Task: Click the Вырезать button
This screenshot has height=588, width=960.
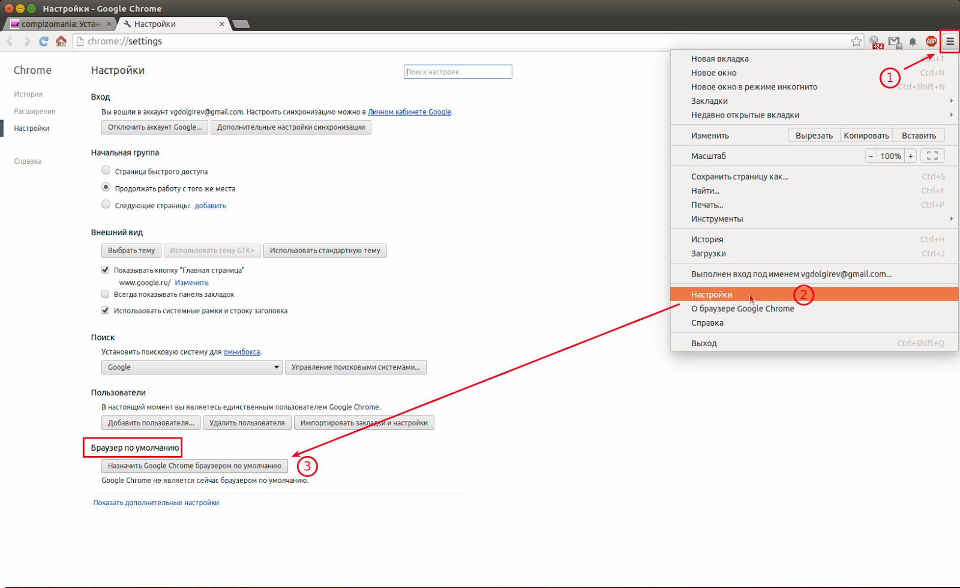Action: [814, 136]
